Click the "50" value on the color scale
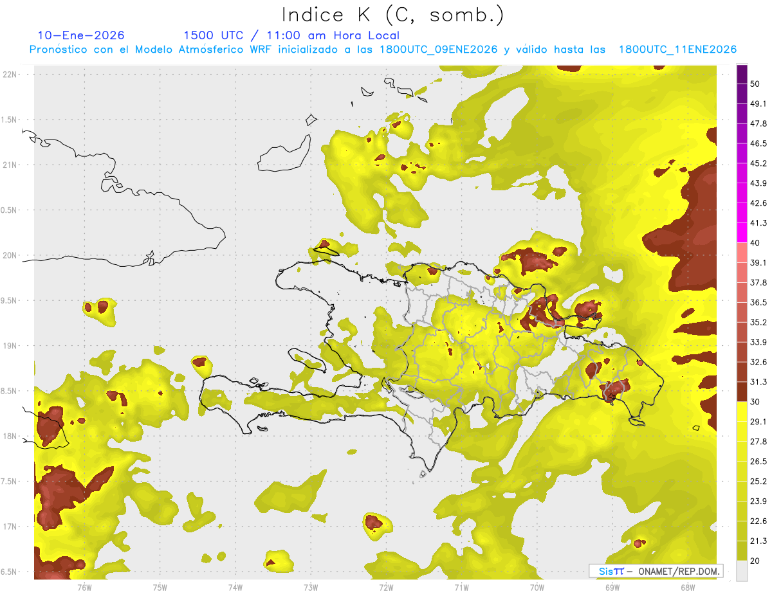The height and width of the screenshot is (596, 772). pos(755,84)
